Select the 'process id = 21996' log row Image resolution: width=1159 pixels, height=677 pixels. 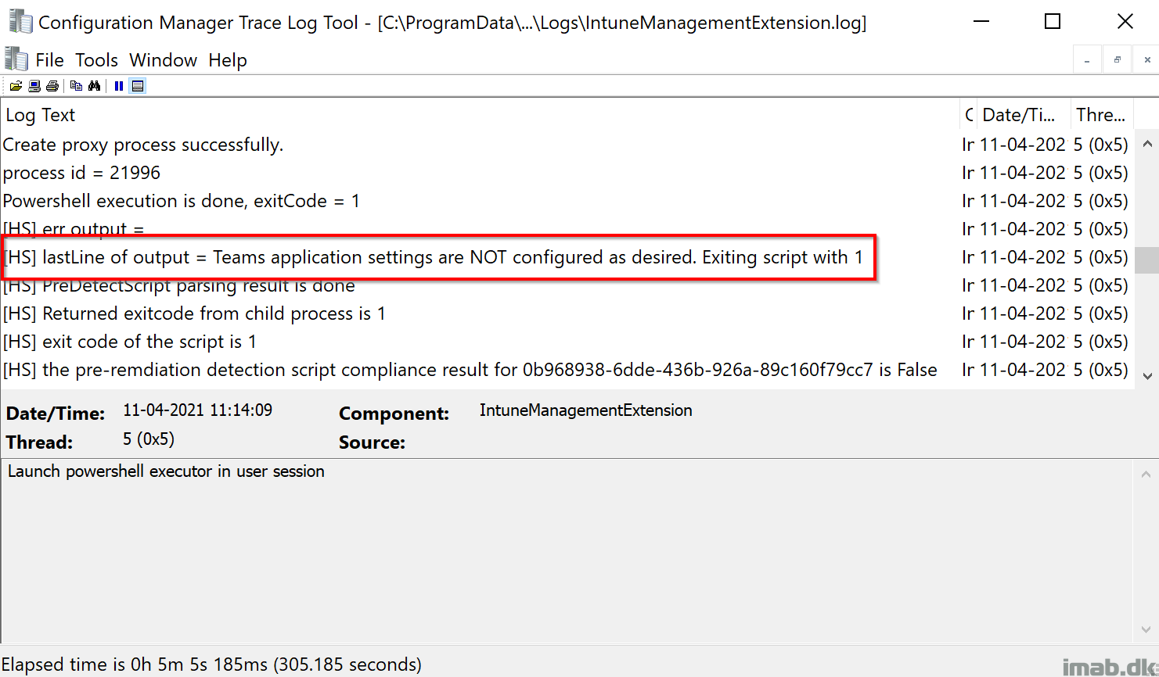point(567,173)
